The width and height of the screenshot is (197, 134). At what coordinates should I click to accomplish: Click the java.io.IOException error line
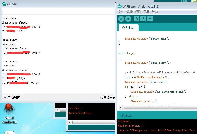[157, 131]
